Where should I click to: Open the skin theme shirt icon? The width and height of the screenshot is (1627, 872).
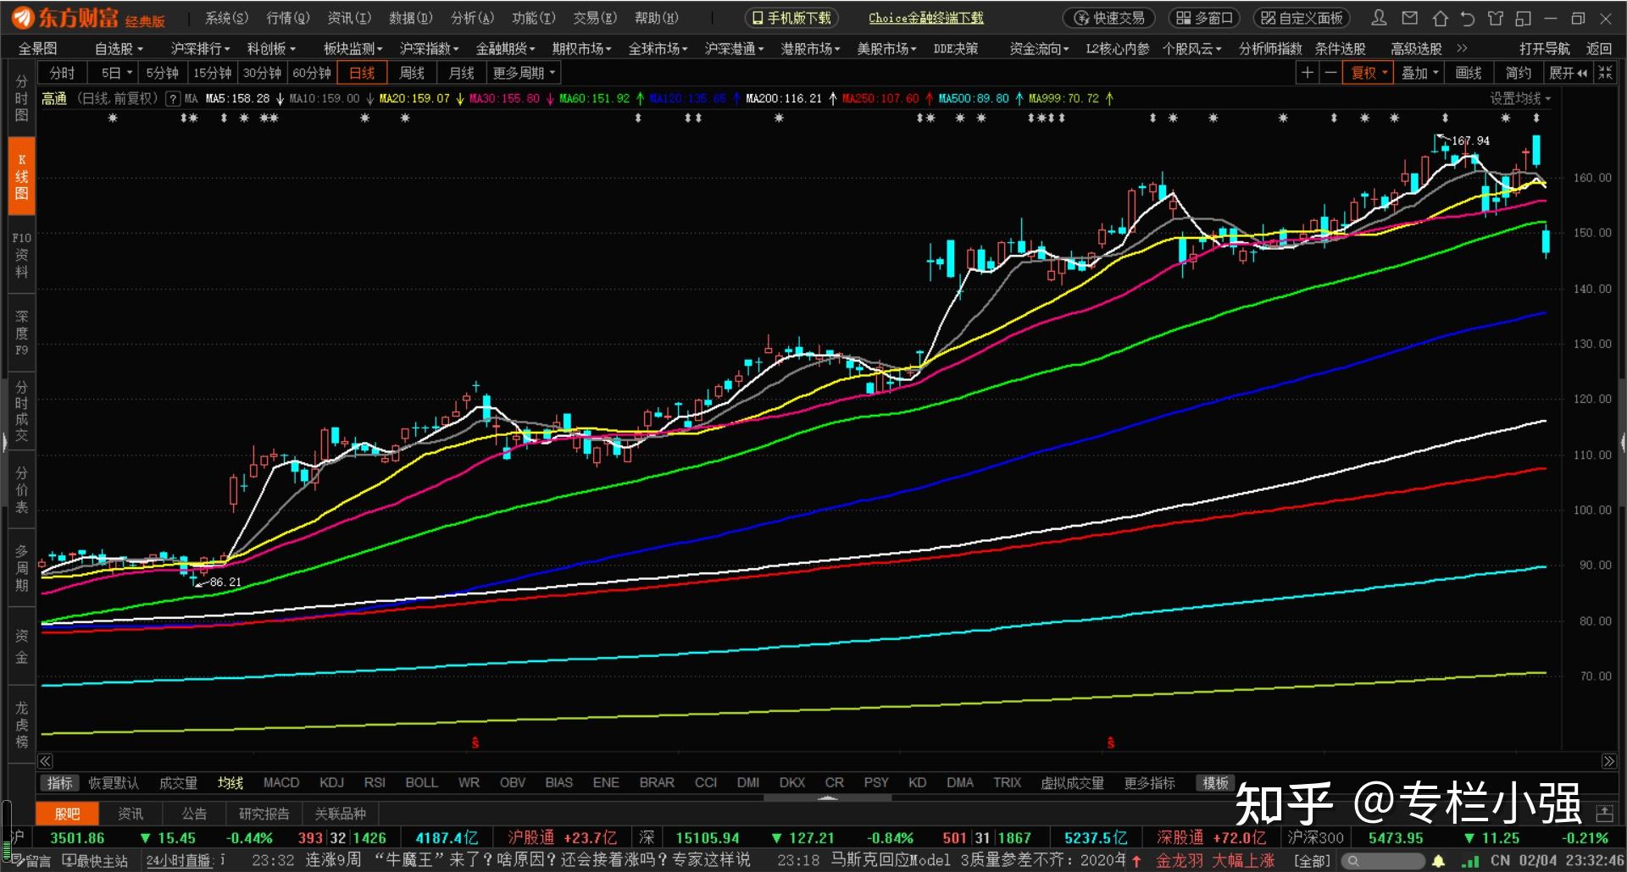[1496, 18]
